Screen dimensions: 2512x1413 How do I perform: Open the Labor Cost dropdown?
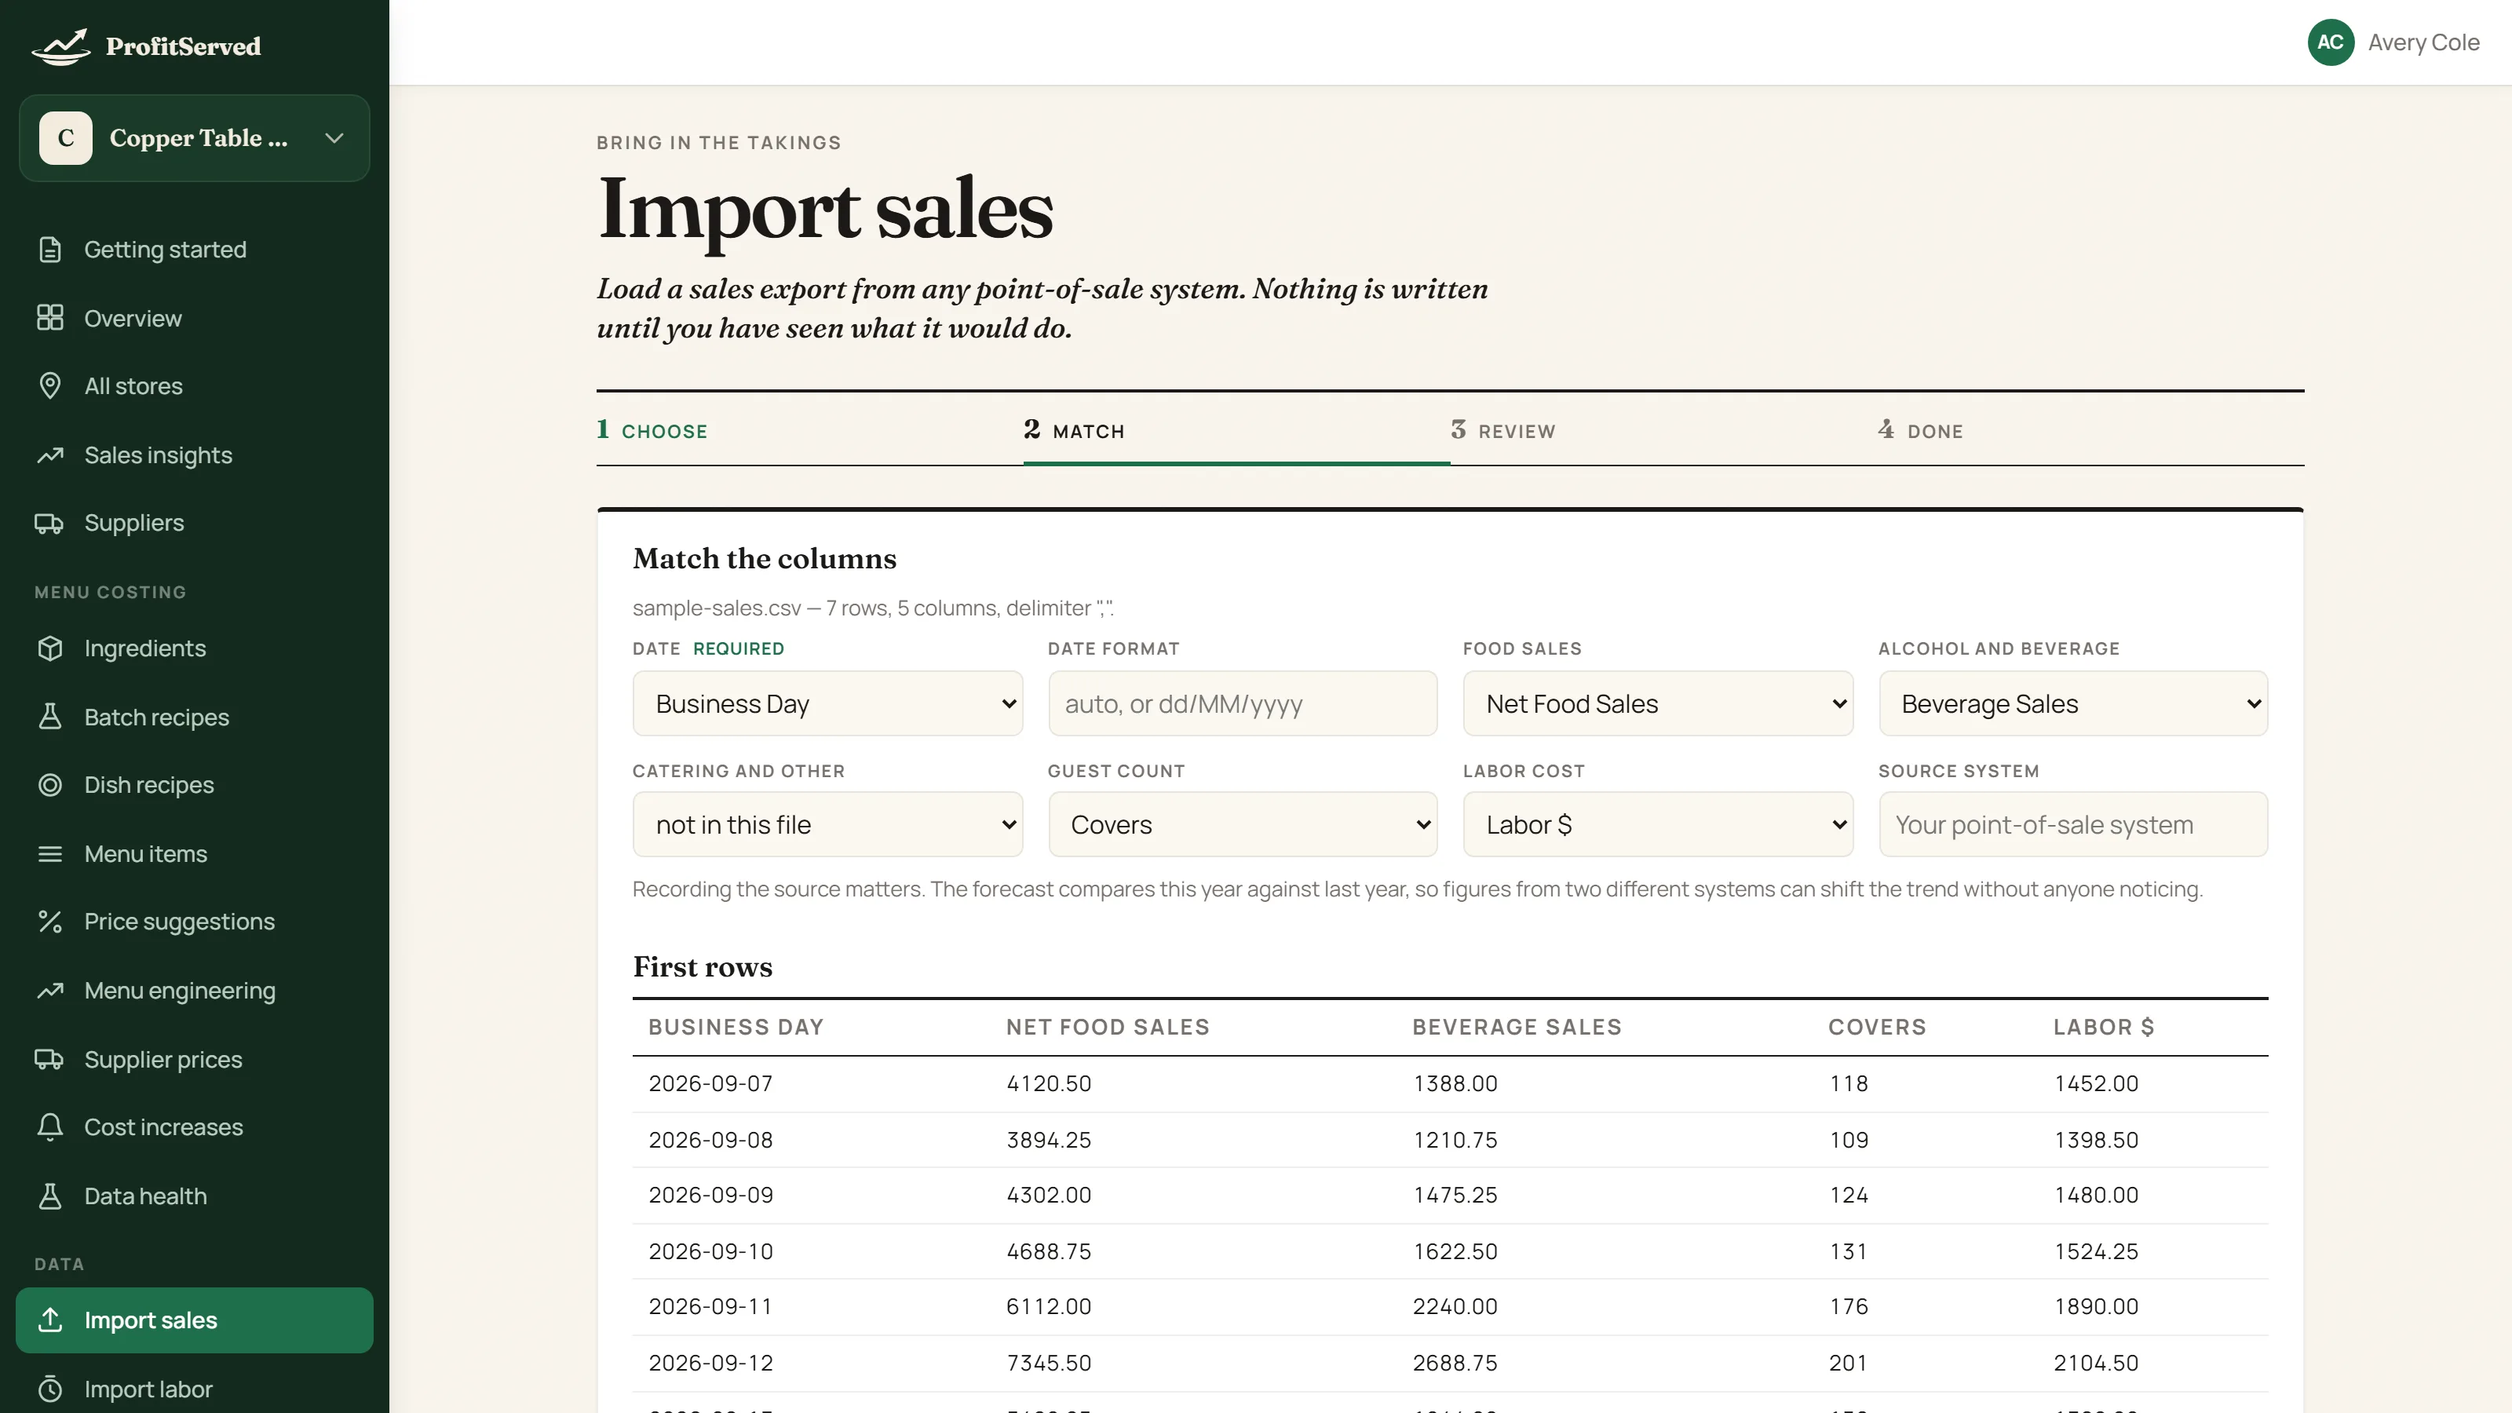[x=1658, y=825]
